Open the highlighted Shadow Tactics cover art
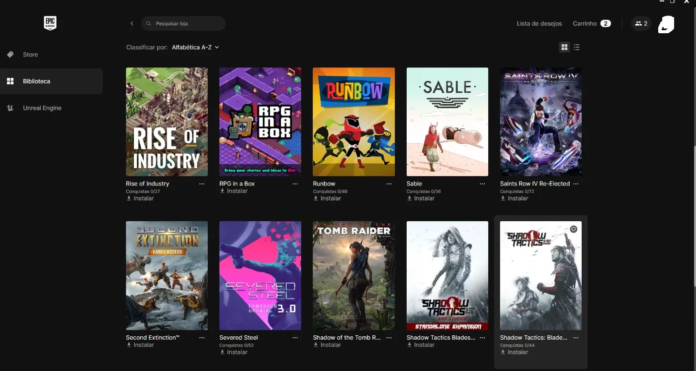 tap(541, 276)
